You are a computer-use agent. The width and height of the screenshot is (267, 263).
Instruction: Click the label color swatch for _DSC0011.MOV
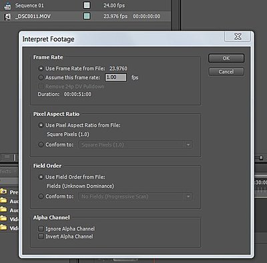[x=87, y=16]
